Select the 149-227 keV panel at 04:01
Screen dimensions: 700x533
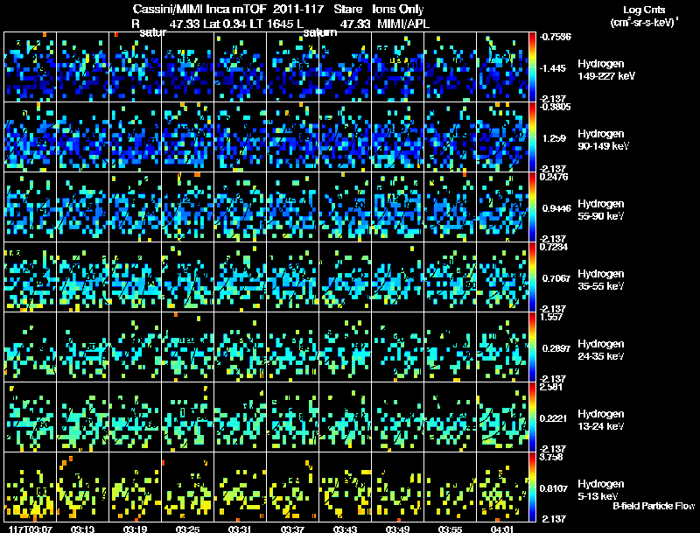click(502, 67)
